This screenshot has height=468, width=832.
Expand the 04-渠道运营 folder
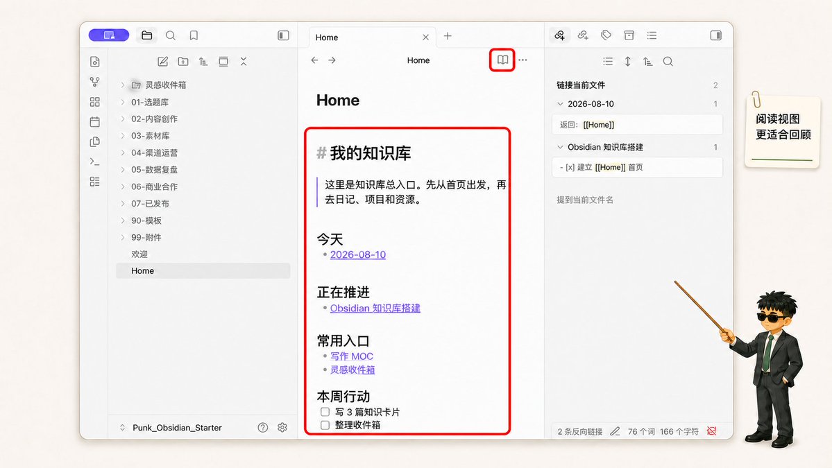click(123, 153)
